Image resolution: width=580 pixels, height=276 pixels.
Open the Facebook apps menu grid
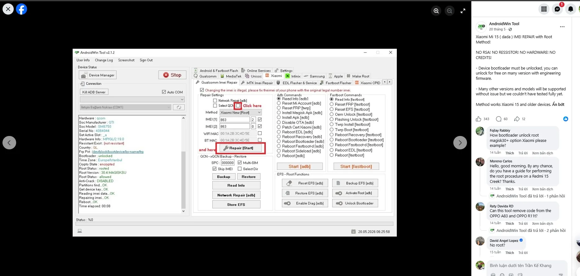(544, 9)
